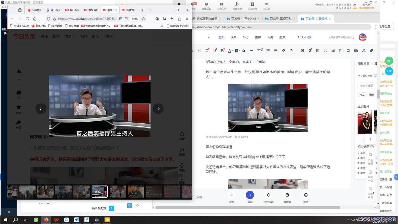This screenshot has height=224, width=398.
Task: Insert horizontal divider line in editor
Action: click(x=251, y=51)
